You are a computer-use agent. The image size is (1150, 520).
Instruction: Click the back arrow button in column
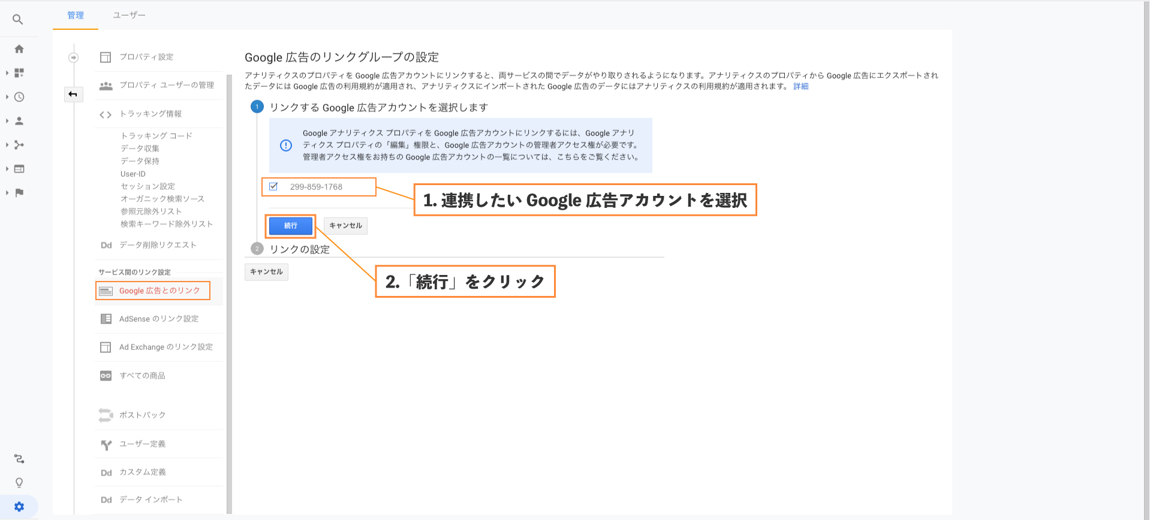pos(73,94)
